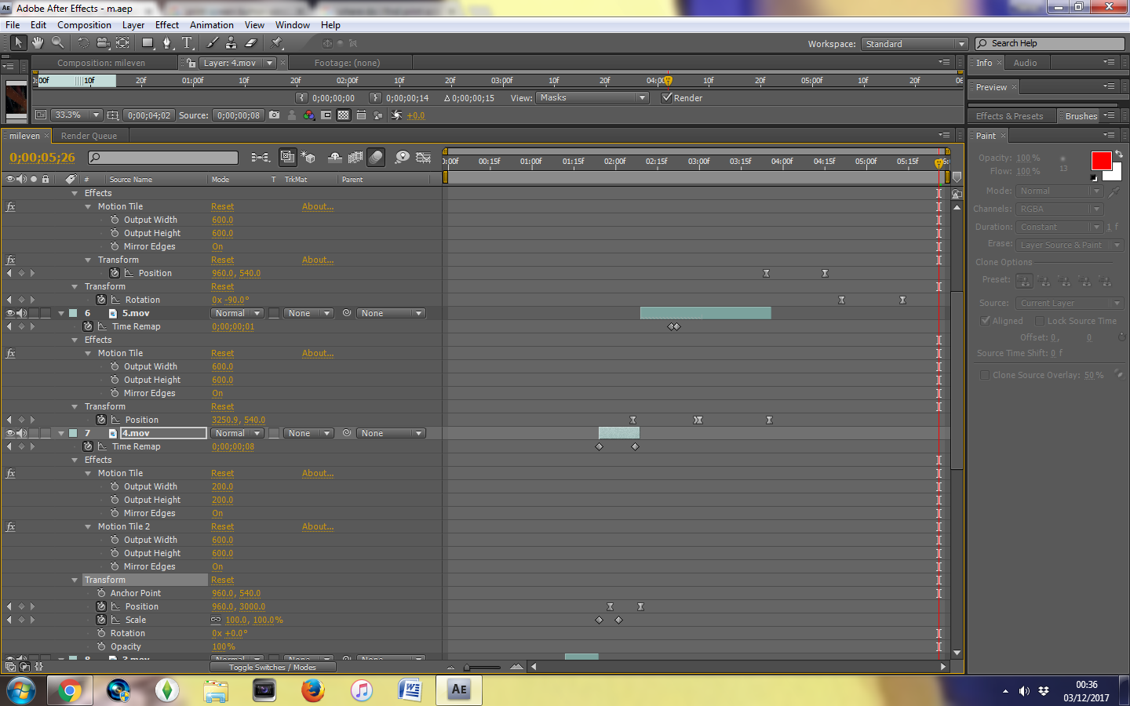This screenshot has width=1130, height=706.
Task: Enable Frame Blending for the composition
Action: (x=354, y=157)
